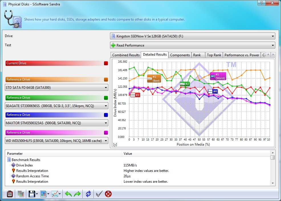Click the Random Access Time diamond icon

[x=13, y=176]
